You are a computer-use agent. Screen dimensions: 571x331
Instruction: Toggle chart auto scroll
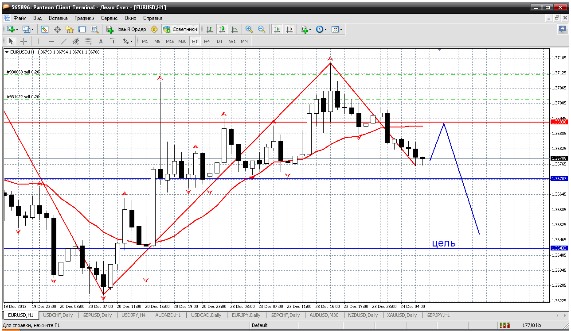click(x=277, y=29)
